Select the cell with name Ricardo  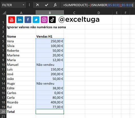click(x=21, y=102)
